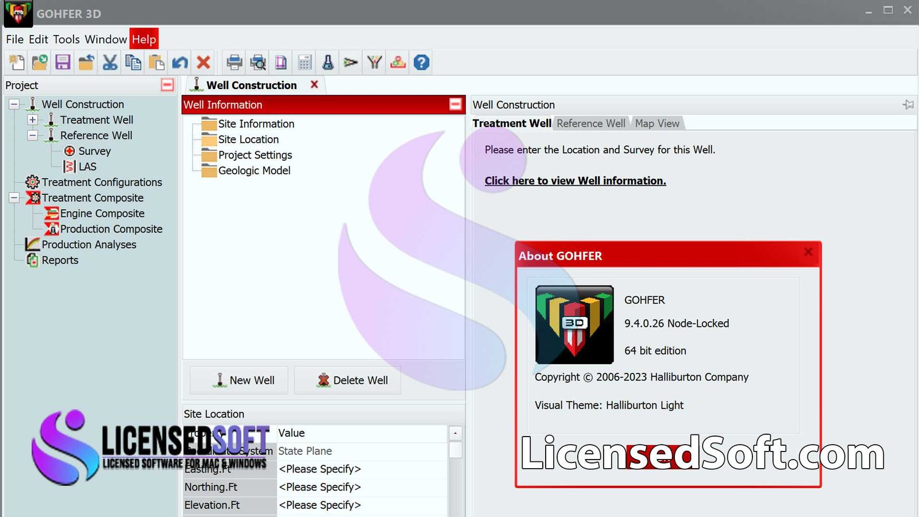Collapse the Reference Well tree node
This screenshot has width=919, height=517.
[33, 135]
